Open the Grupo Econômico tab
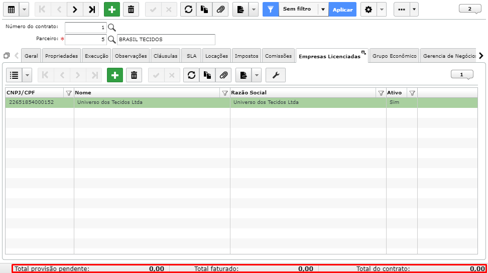Viewport: 488px width, 273px height. 394,56
